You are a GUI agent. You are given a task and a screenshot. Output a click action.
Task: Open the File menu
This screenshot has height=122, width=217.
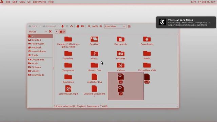(x=8, y=2)
